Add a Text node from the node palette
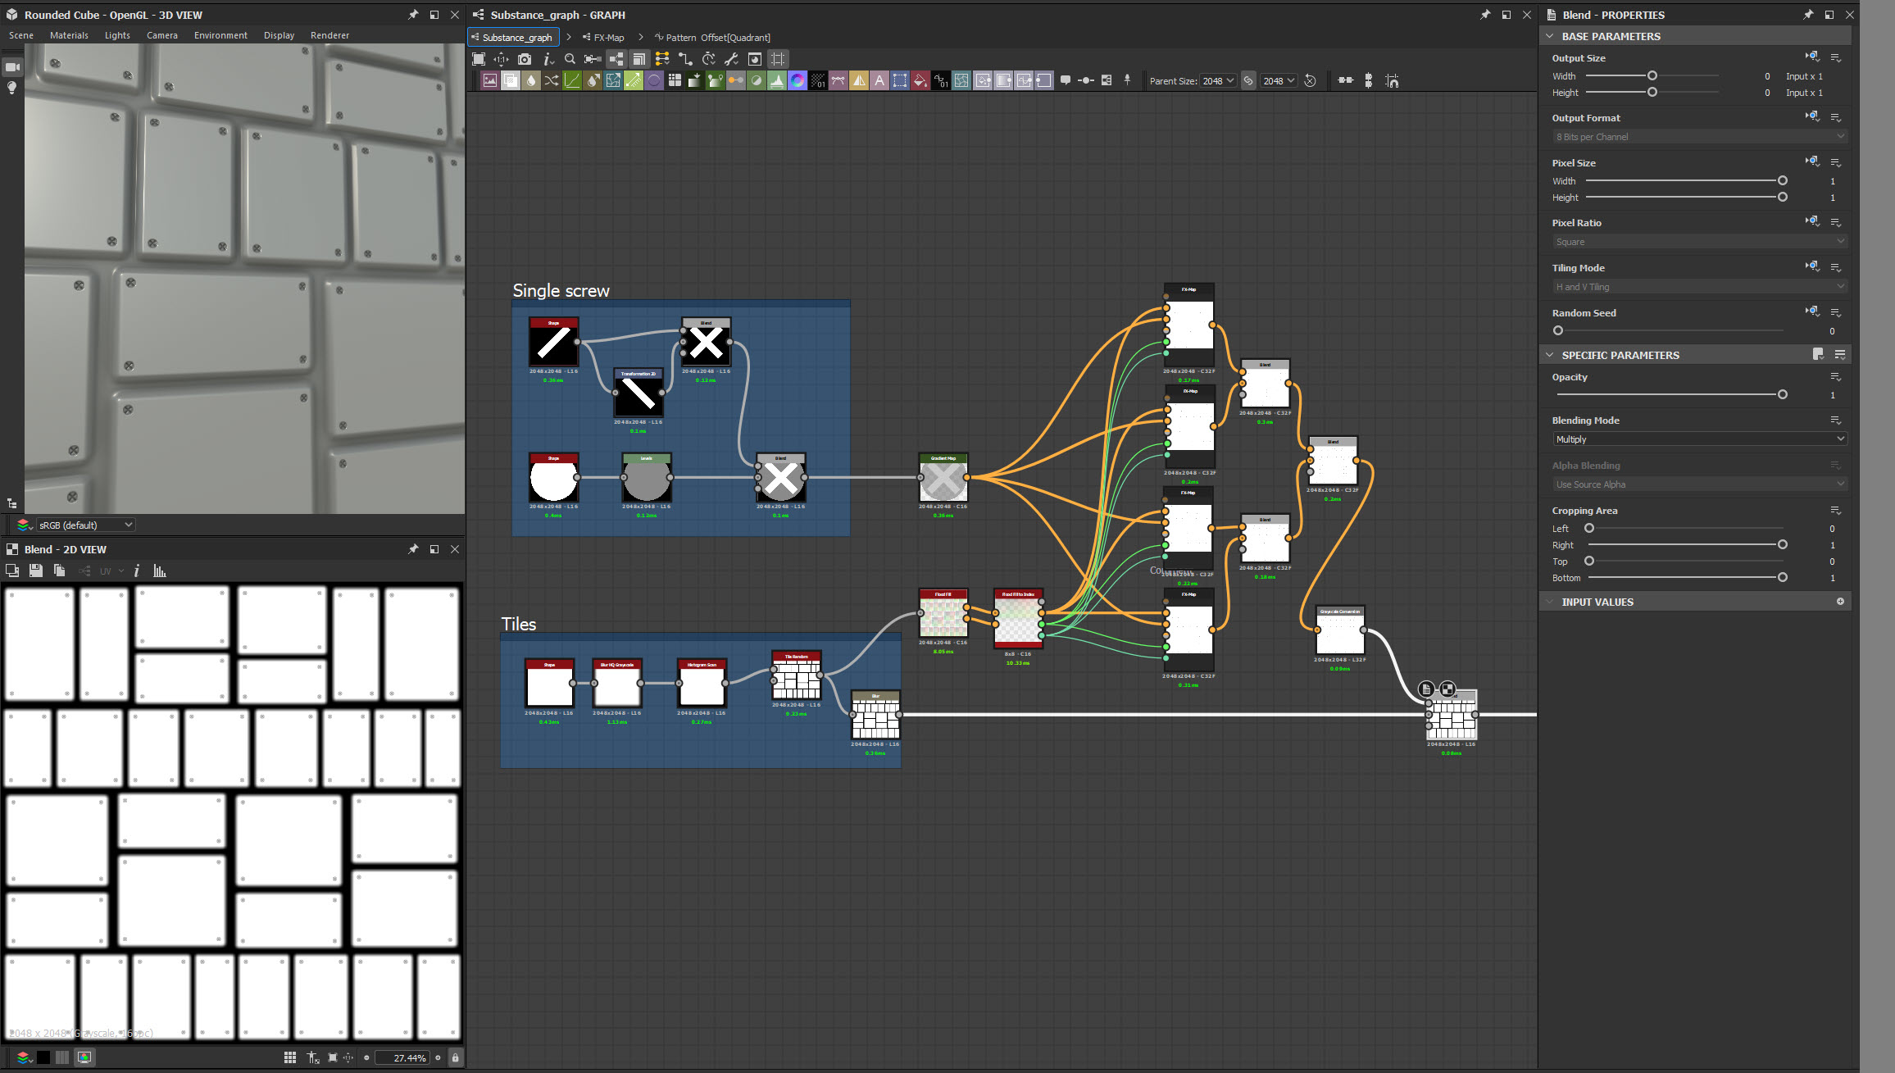 pyautogui.click(x=879, y=80)
